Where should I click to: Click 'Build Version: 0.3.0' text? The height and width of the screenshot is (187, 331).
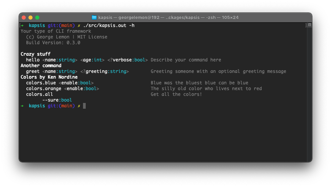53,43
